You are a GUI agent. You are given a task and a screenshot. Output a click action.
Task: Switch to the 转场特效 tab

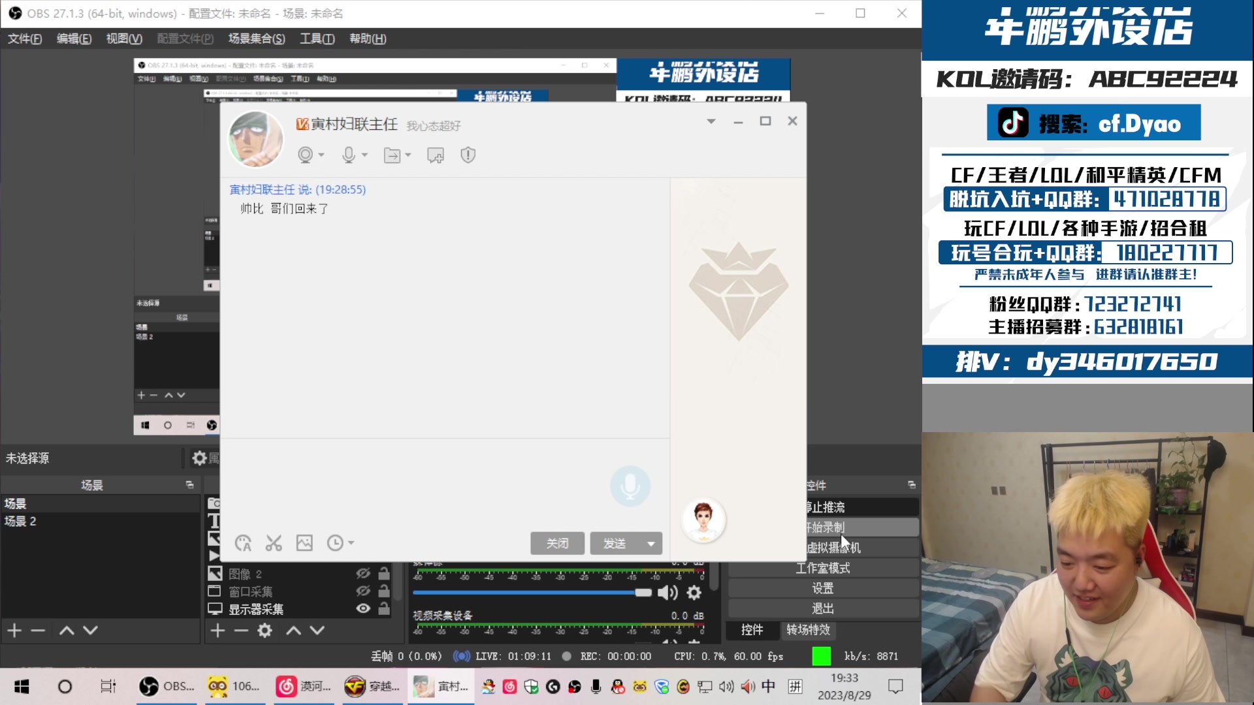[x=808, y=630]
